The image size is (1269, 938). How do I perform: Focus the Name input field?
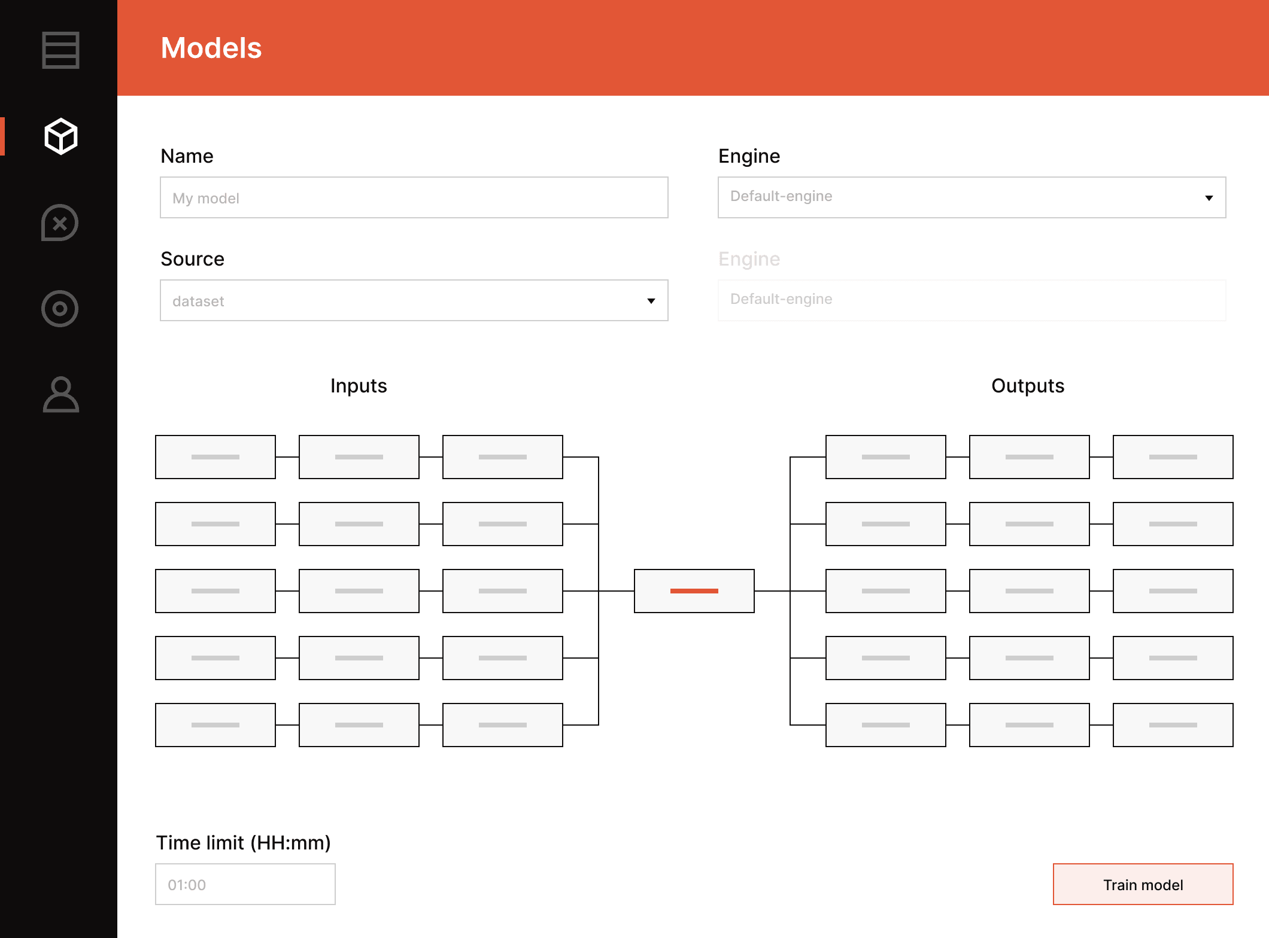tap(414, 197)
